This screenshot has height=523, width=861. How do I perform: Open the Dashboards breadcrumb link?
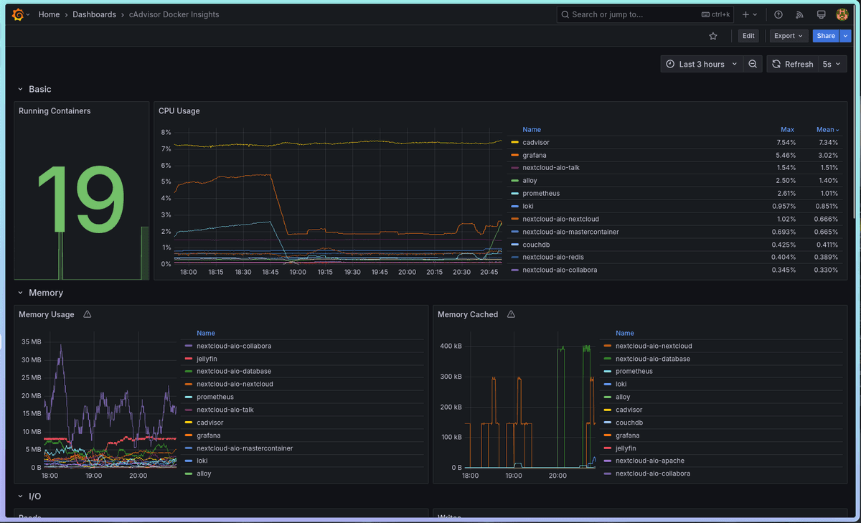coord(94,14)
